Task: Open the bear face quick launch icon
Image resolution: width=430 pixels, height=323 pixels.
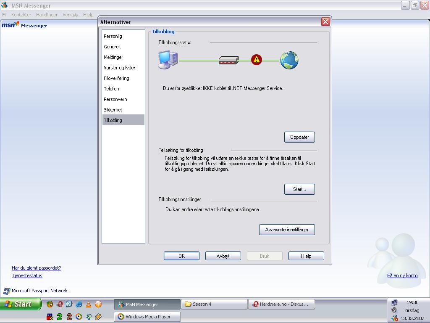Action: pyautogui.click(x=50, y=304)
